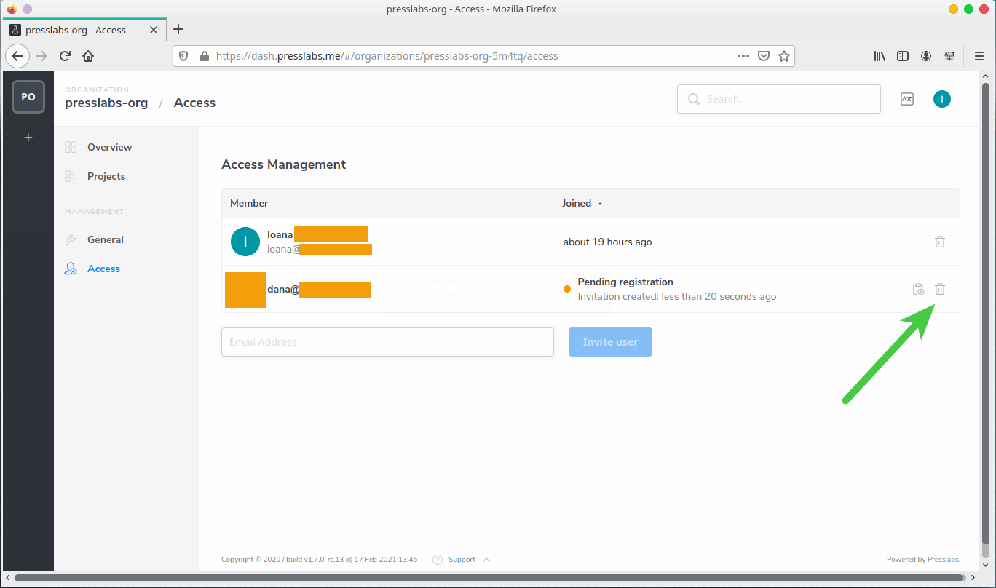Image resolution: width=996 pixels, height=588 pixels.
Task: Click the PO organization avatar in sidebar
Action: tap(28, 97)
